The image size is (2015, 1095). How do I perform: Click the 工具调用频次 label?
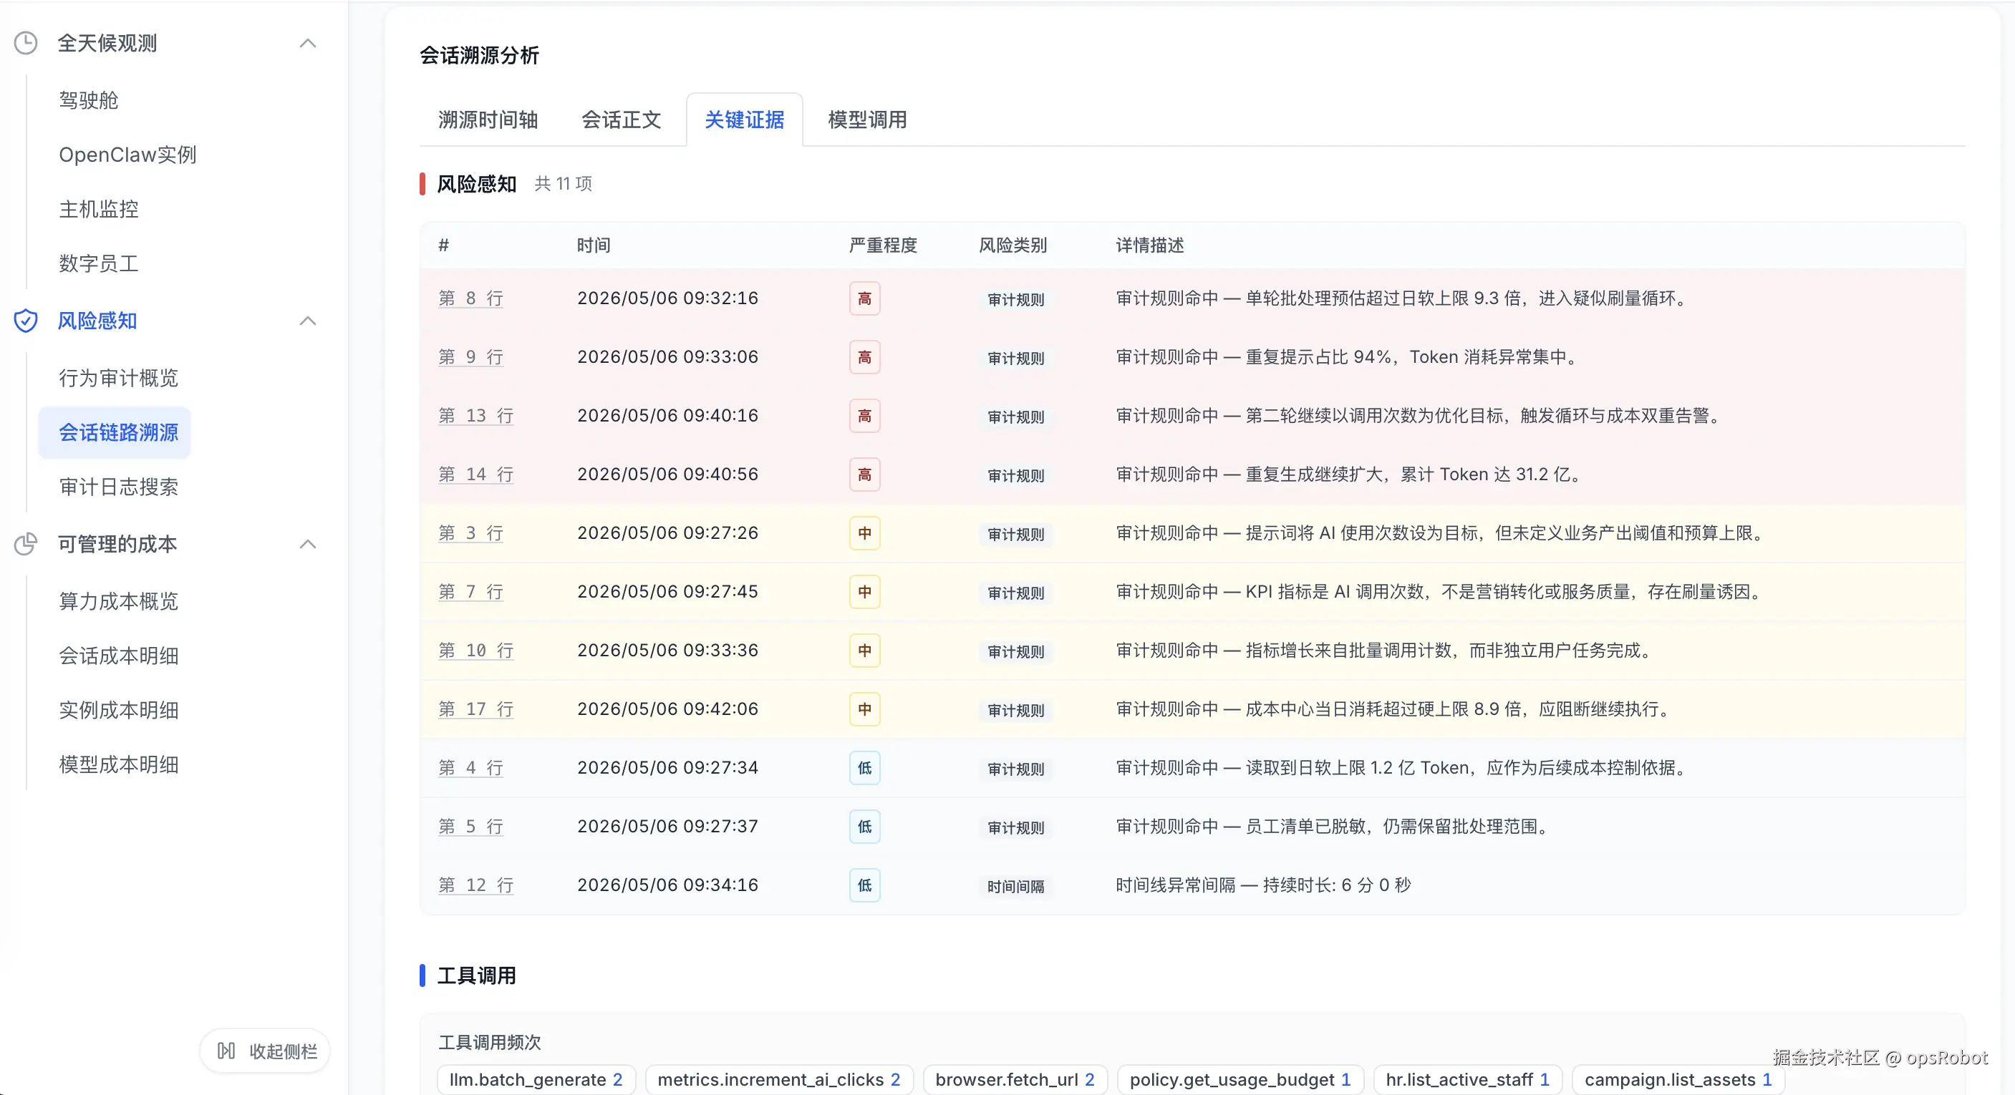(490, 1041)
